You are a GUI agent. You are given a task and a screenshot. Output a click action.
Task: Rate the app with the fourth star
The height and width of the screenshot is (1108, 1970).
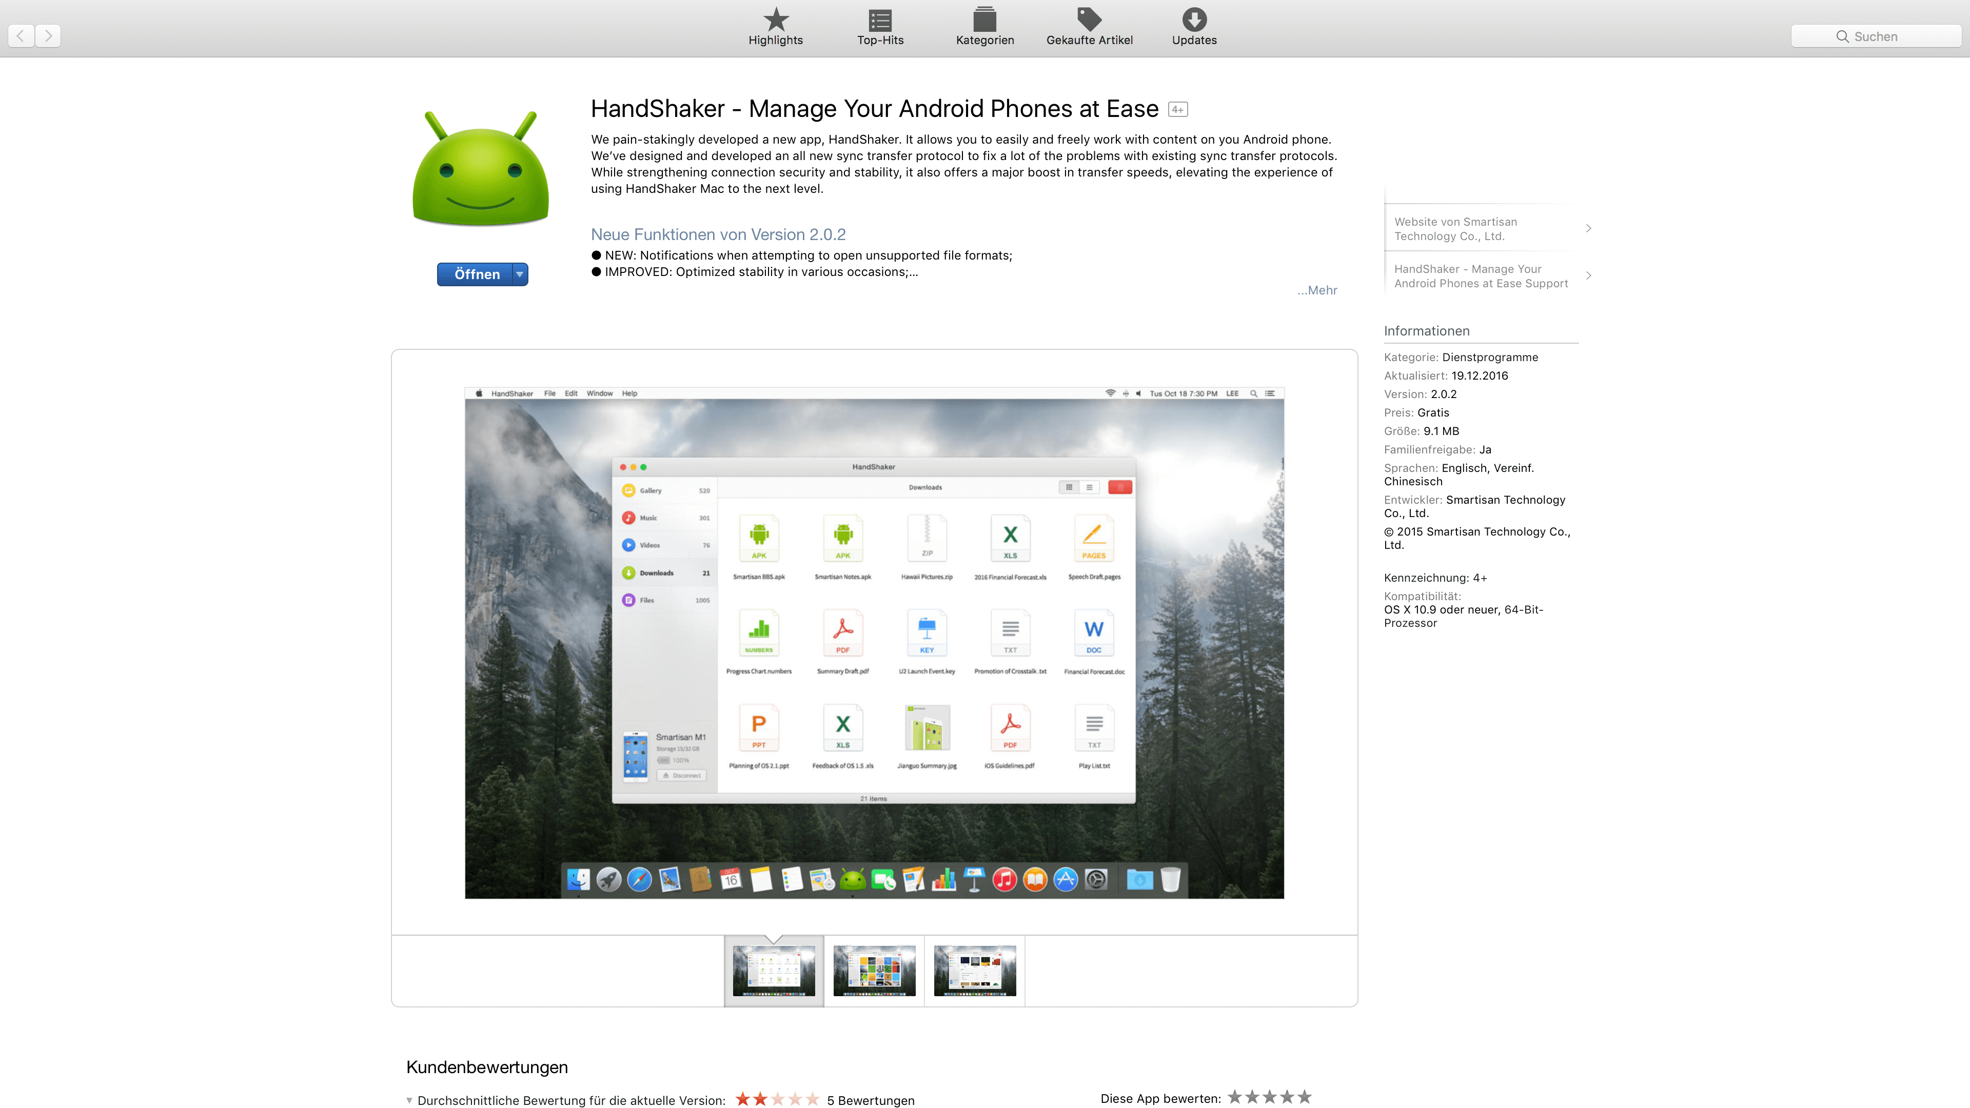click(x=1287, y=1097)
